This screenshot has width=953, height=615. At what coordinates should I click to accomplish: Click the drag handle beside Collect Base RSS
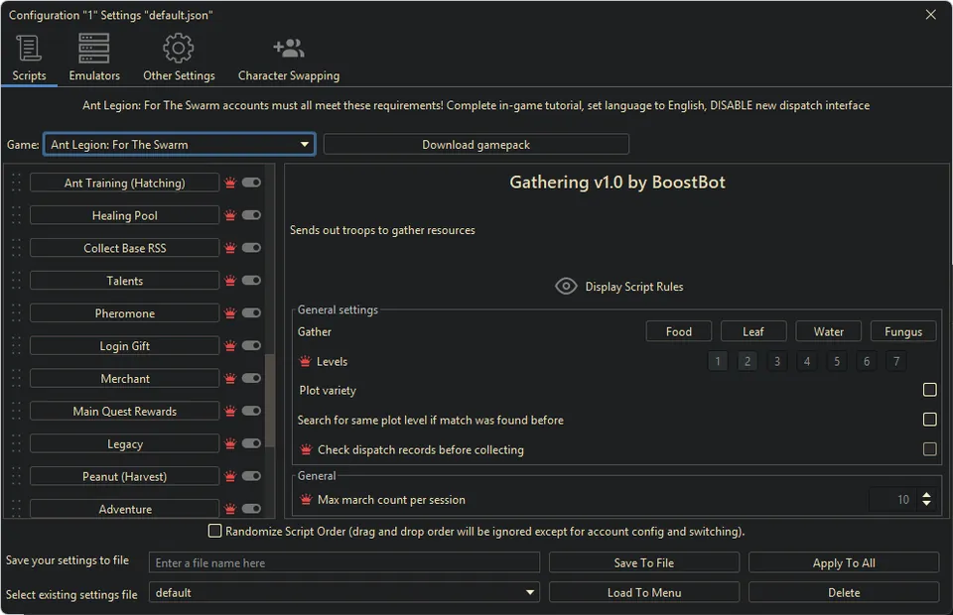[17, 248]
